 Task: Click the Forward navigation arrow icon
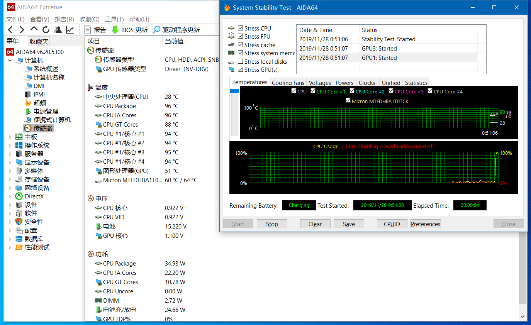pyautogui.click(x=22, y=30)
